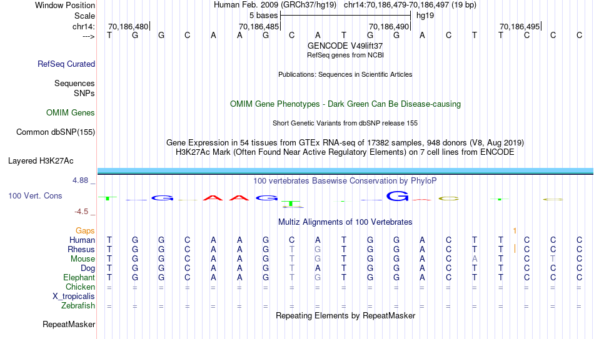Click the 4.88 upper conservation scale value

click(80, 180)
